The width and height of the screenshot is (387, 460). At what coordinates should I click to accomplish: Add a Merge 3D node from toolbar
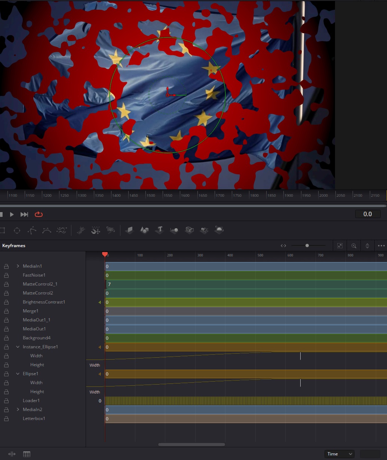click(x=174, y=230)
